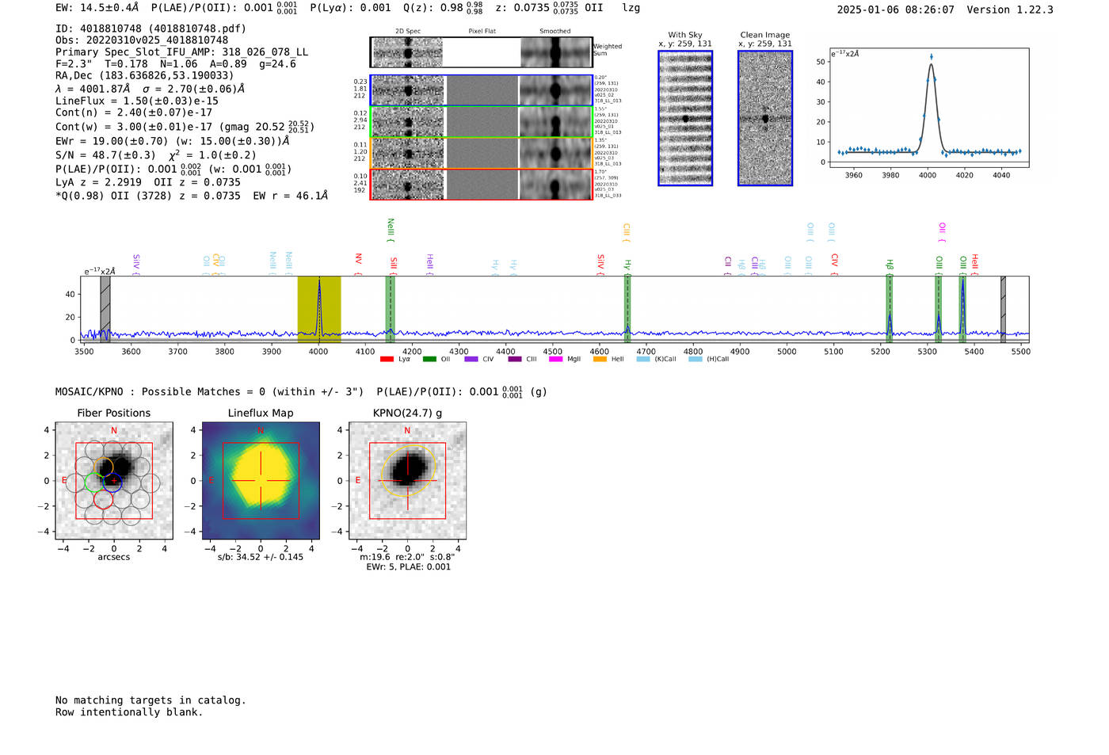
Task: Click the green OII legend swatch
Action: 429,359
